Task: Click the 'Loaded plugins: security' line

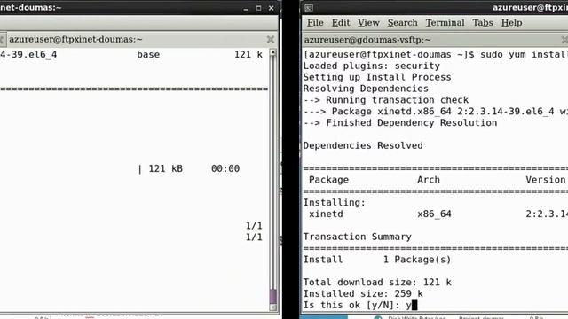Action: tap(371, 66)
